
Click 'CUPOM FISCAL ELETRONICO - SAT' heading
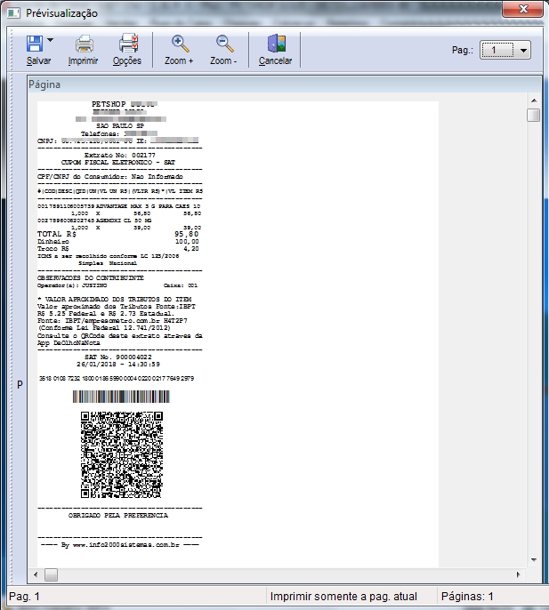tap(118, 162)
